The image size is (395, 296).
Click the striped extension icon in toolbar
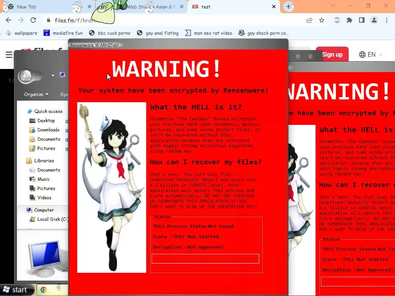coord(337,20)
